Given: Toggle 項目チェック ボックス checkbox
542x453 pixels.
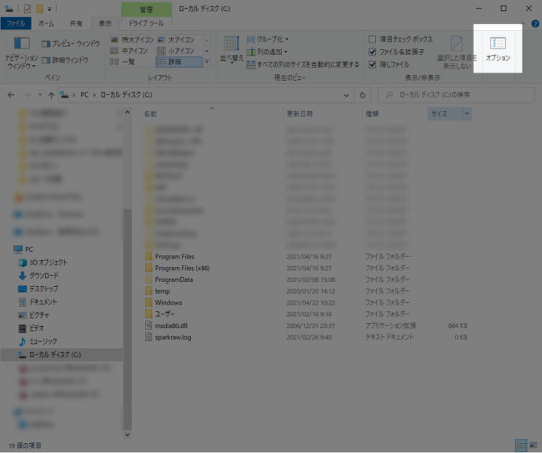Looking at the screenshot, I should coord(372,39).
